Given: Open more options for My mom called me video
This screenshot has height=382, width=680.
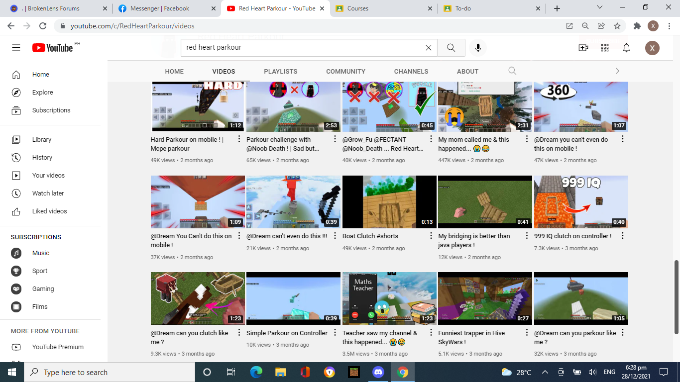Looking at the screenshot, I should [527, 139].
